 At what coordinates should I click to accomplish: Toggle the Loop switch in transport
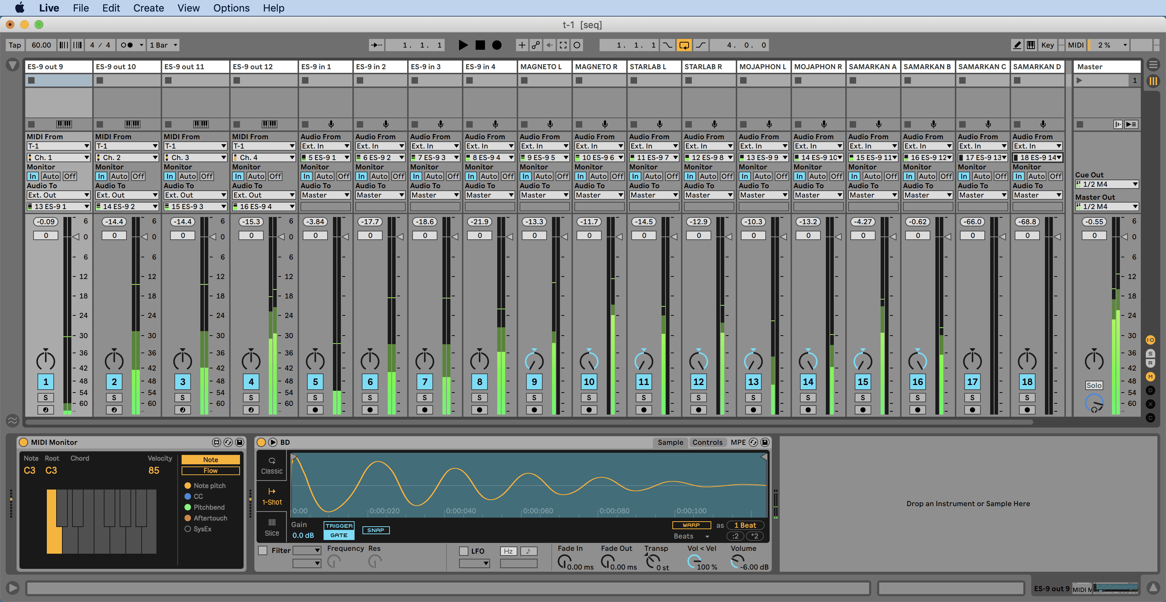click(684, 45)
